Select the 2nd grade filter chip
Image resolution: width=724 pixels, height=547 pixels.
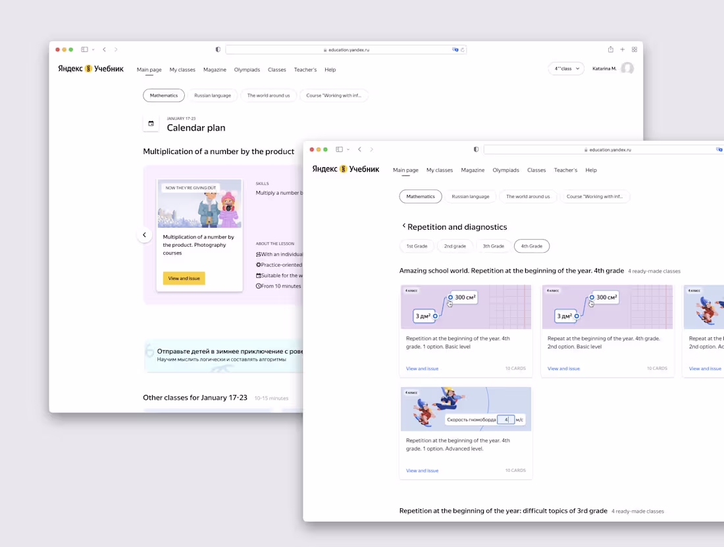click(455, 246)
